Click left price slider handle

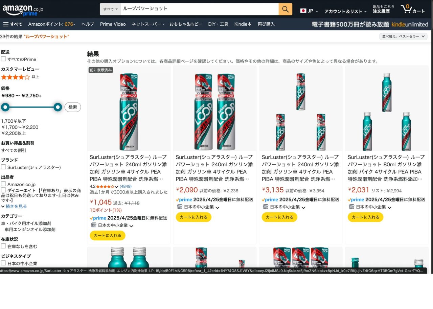5,107
